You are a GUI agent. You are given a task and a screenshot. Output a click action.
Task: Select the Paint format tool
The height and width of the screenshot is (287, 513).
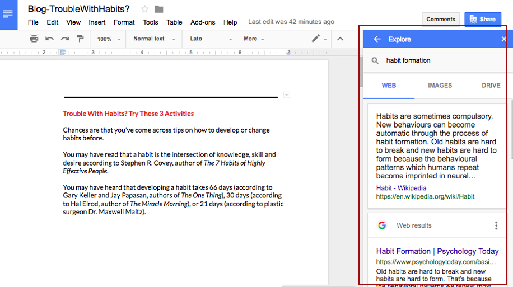coord(80,39)
